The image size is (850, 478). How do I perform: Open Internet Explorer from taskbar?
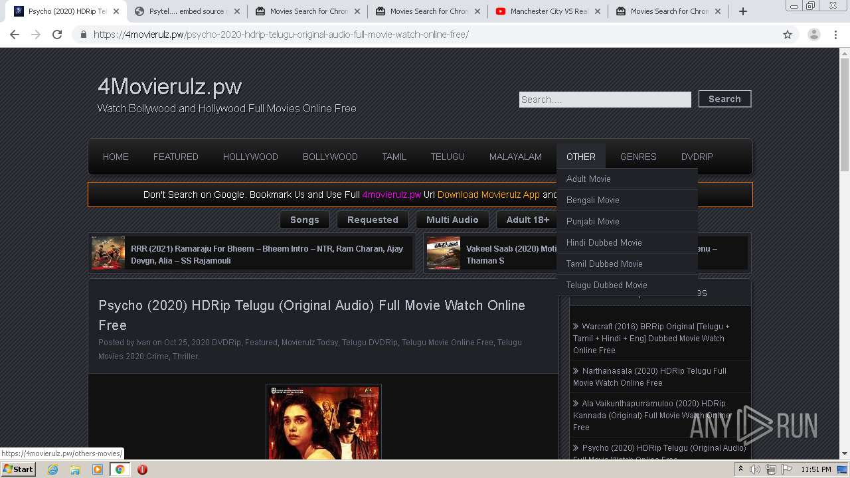52,469
